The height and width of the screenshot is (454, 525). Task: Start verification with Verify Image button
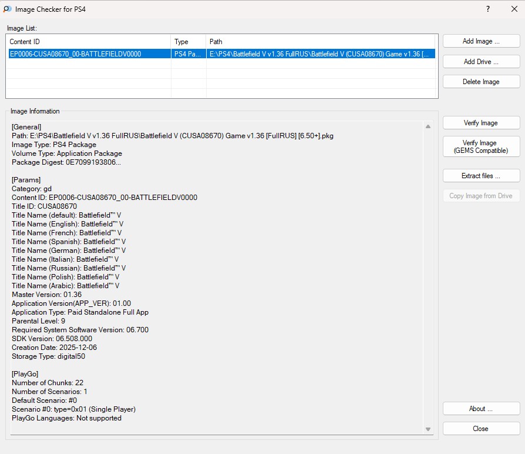[x=481, y=123]
